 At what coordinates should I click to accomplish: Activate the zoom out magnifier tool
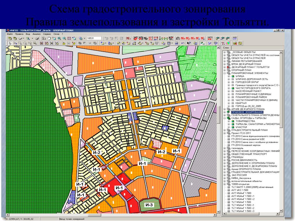click(x=64, y=38)
